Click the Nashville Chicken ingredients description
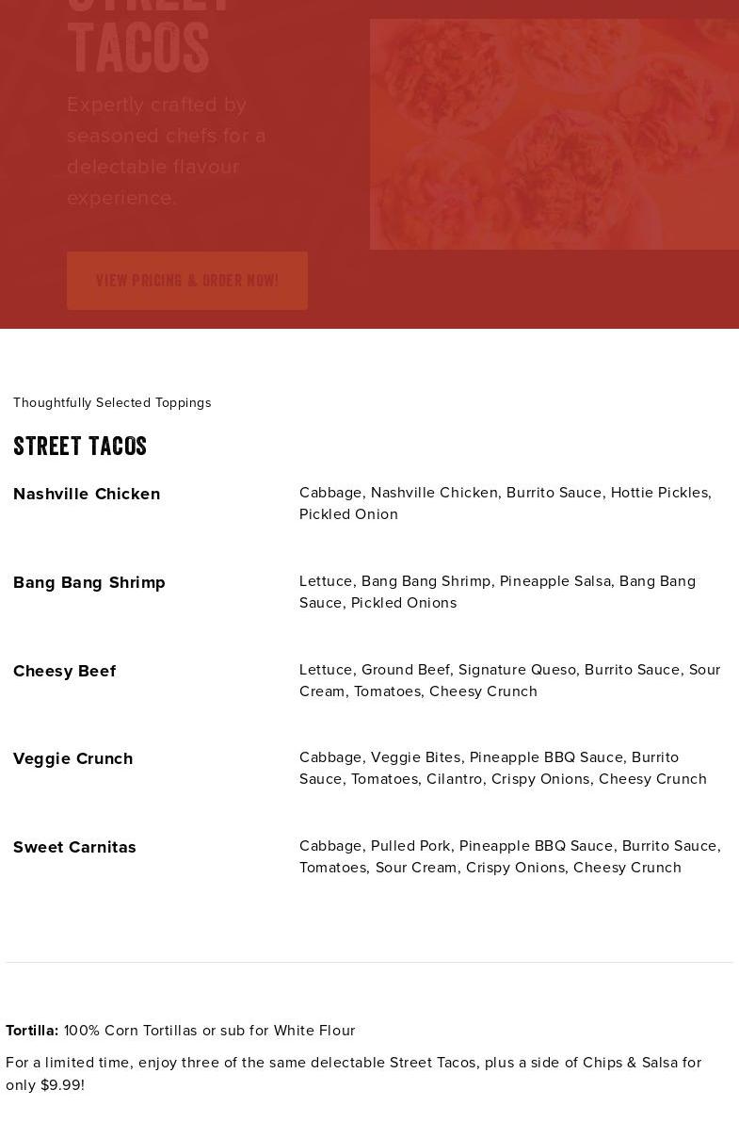 click(x=505, y=503)
